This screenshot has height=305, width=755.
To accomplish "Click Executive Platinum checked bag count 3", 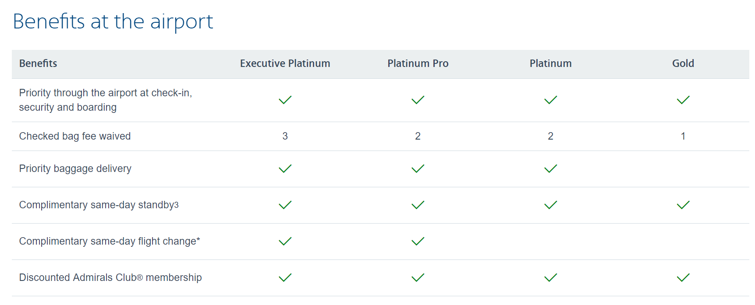I will click(x=285, y=136).
